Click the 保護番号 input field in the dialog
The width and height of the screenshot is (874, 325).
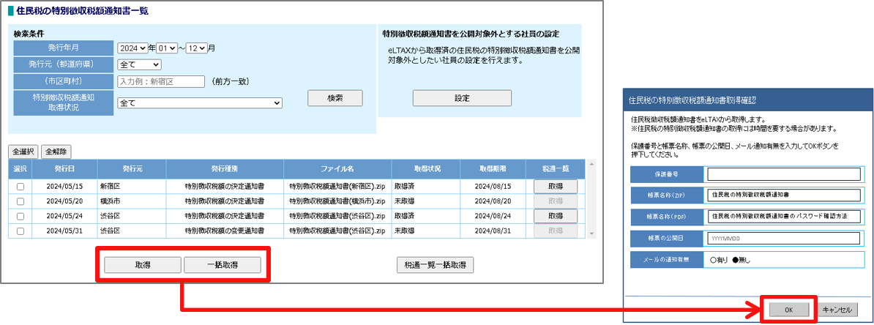point(783,174)
